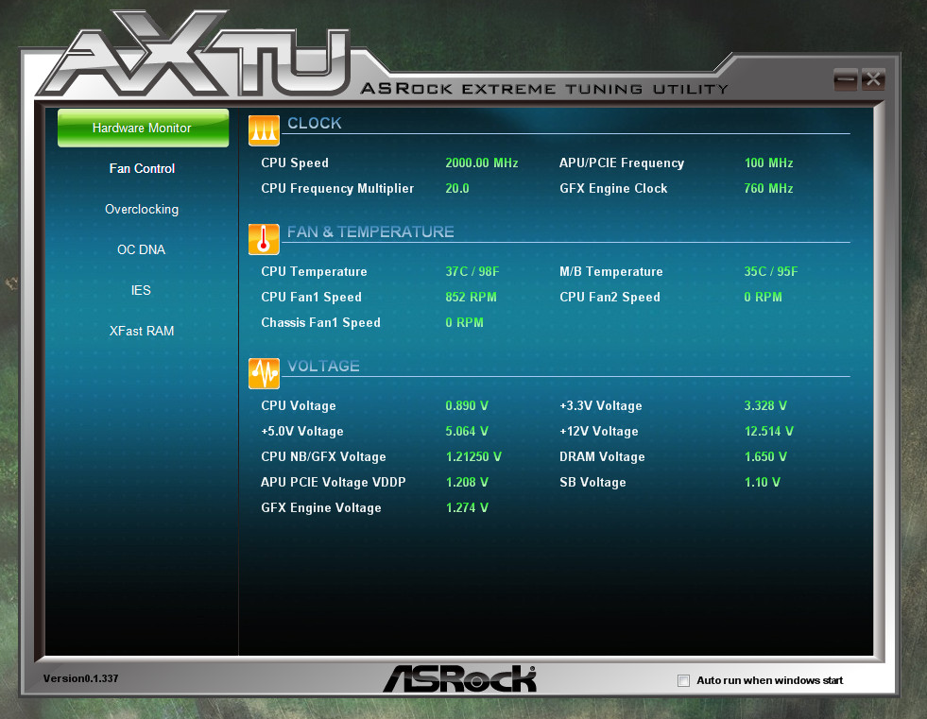Click the 100 MHz value
The height and width of the screenshot is (719, 927).
(768, 163)
